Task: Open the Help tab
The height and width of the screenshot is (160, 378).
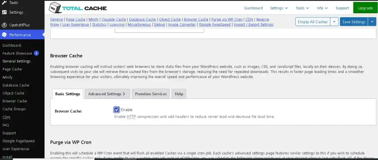Action: [179, 94]
